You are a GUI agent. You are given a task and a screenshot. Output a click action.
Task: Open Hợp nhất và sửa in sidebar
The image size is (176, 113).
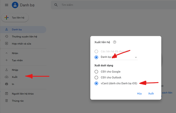coord(23,44)
